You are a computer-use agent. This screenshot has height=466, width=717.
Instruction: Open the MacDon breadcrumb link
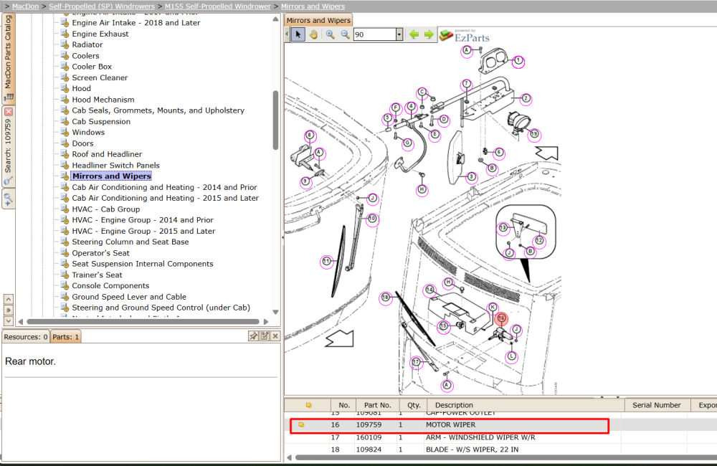tap(26, 6)
